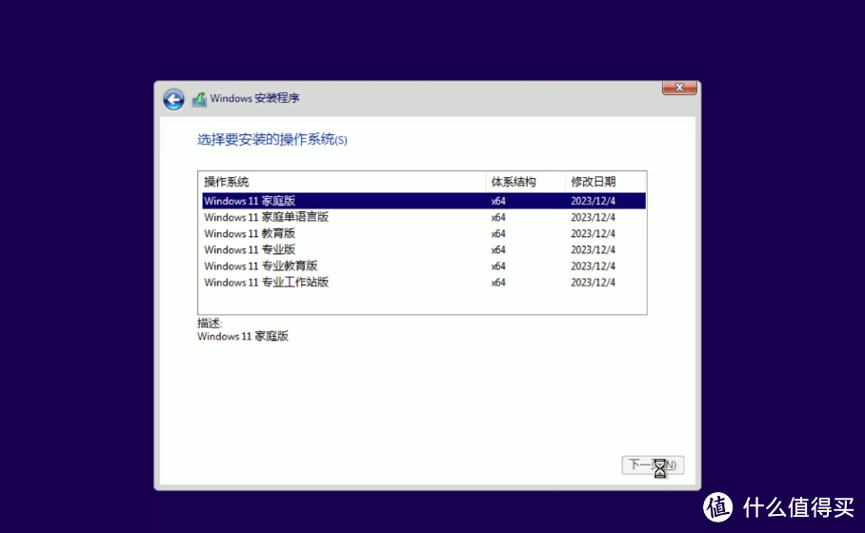The image size is (865, 533).
Task: Click x64 in 家庭单语言版 row
Action: (498, 217)
